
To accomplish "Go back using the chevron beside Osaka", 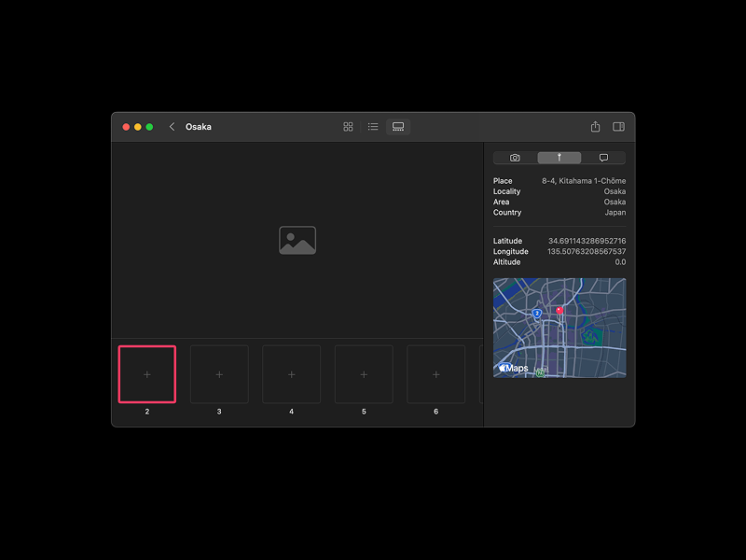I will click(x=172, y=127).
